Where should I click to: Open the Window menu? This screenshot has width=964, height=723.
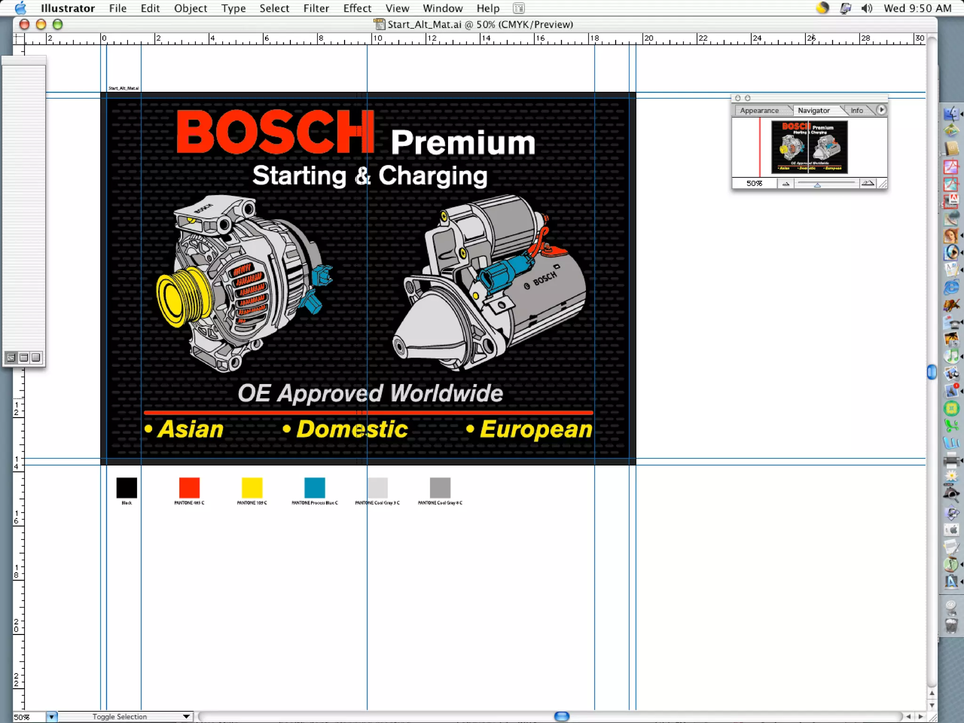[442, 8]
